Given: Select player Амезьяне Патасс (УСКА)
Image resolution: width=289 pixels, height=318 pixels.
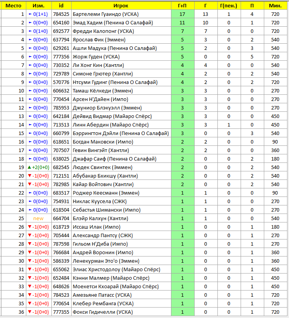Looking at the screenshot, I should tap(102, 295).
